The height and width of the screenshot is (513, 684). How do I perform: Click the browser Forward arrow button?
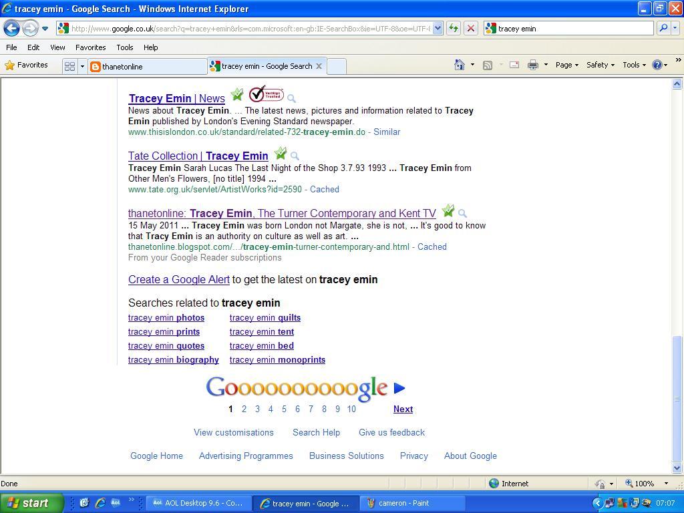30,29
